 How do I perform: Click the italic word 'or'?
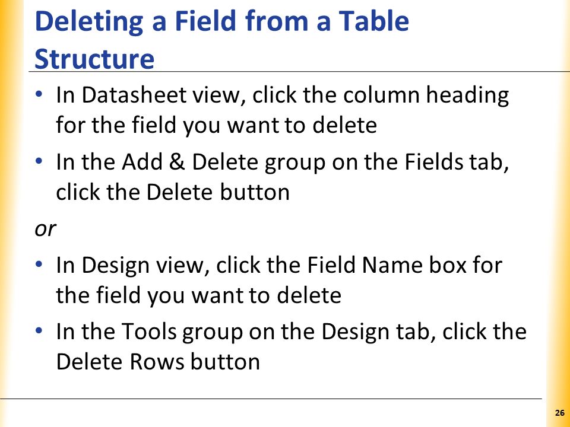point(45,230)
